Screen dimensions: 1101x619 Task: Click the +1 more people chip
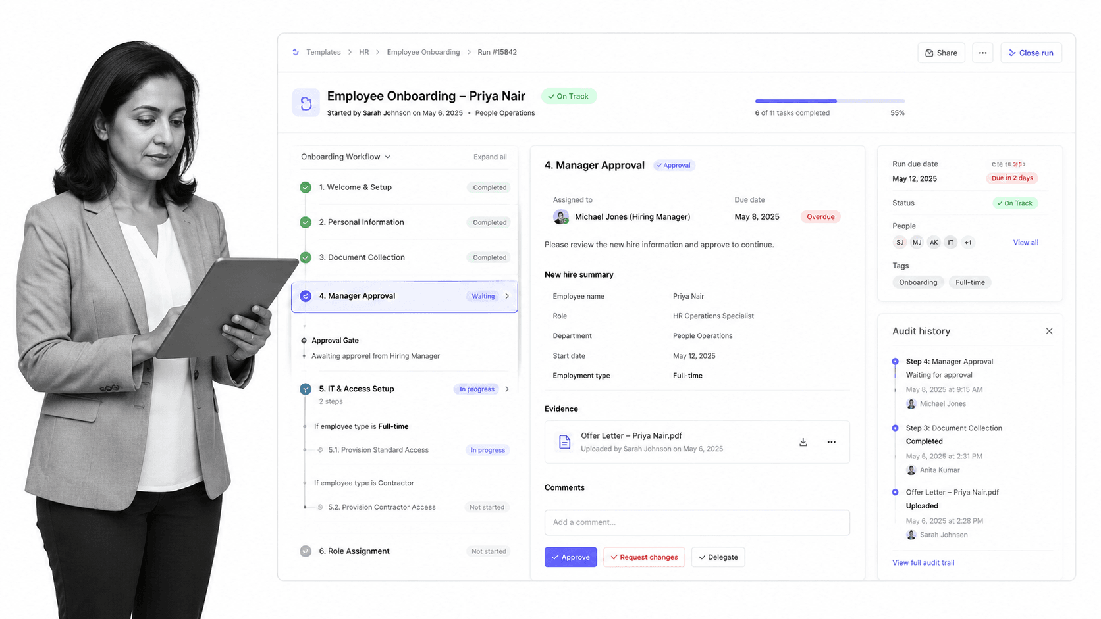967,243
